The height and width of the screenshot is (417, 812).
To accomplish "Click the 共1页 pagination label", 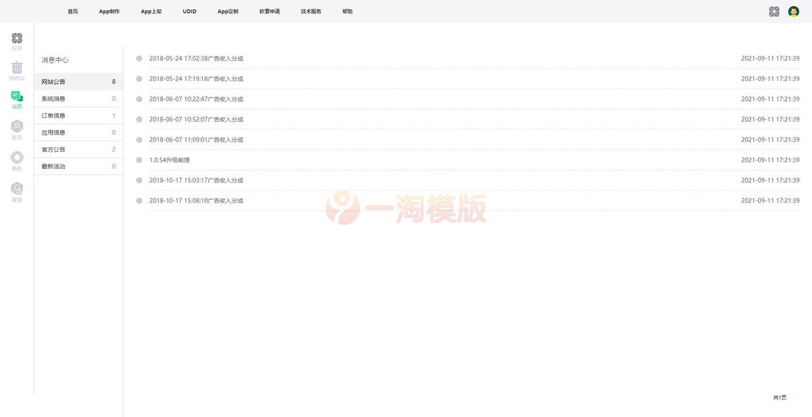I will click(x=779, y=397).
